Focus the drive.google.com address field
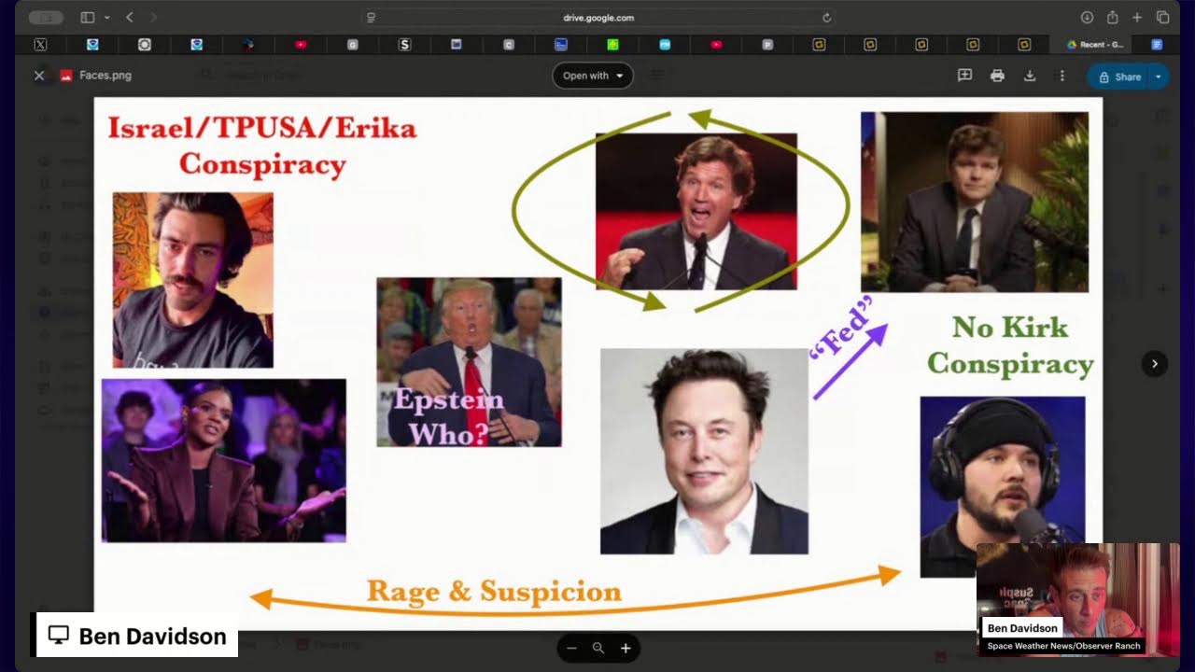The height and width of the screenshot is (672, 1195). [598, 18]
